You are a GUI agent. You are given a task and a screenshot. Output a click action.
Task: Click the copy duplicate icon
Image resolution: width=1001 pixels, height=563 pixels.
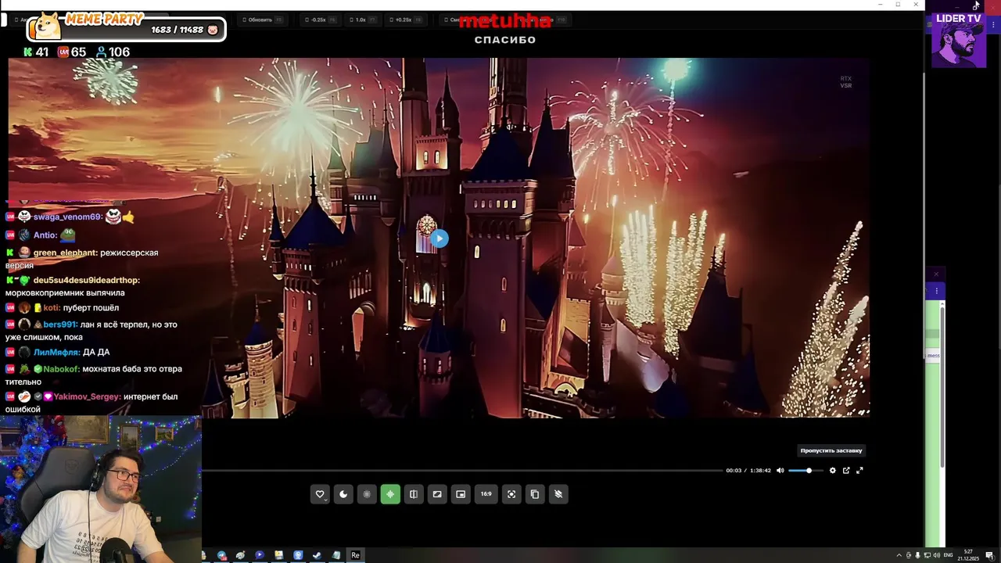(x=535, y=494)
